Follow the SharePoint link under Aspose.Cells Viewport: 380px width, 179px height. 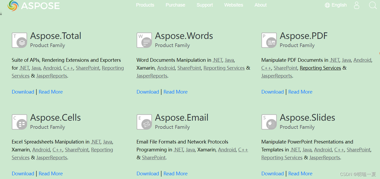point(77,150)
